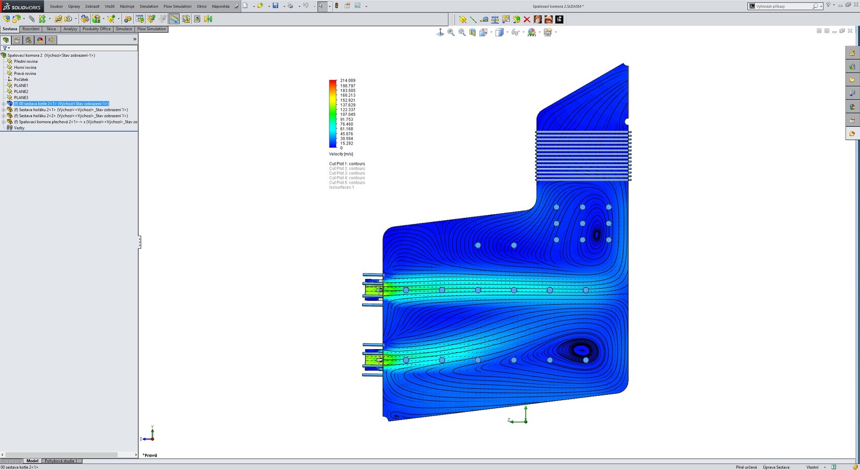
Task: Select Horní rovina in the tree
Action: point(25,67)
